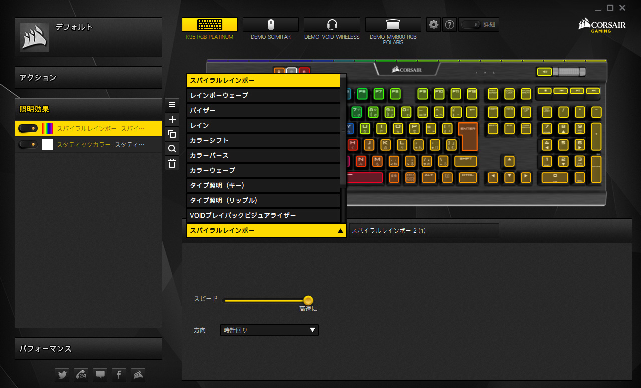Expand the アクション section
Image resolution: width=641 pixels, height=388 pixels.
pos(89,78)
